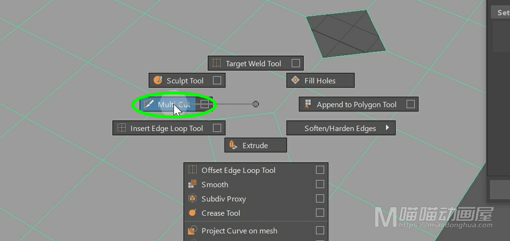The height and width of the screenshot is (241, 510).
Task: Select Subdiv Proxy menu entry
Action: coord(224,199)
